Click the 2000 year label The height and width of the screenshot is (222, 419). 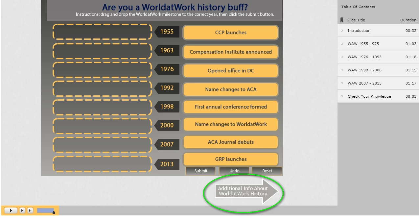point(167,126)
